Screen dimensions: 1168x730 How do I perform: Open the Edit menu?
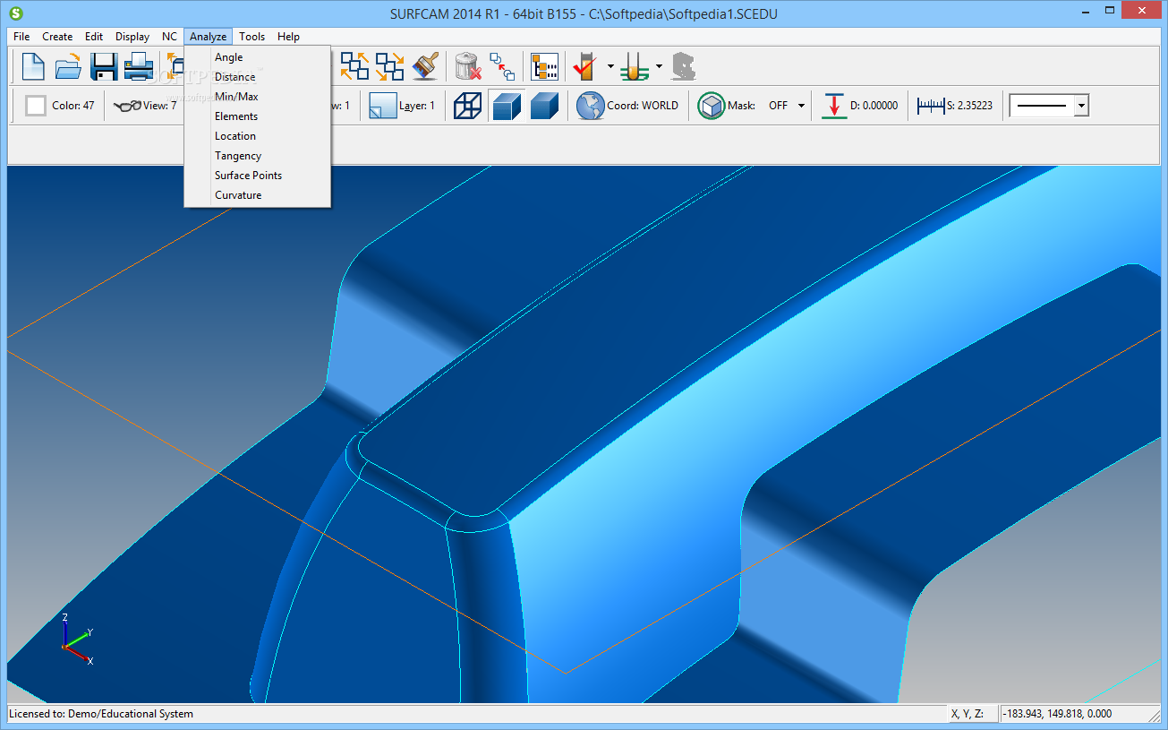[x=94, y=37]
